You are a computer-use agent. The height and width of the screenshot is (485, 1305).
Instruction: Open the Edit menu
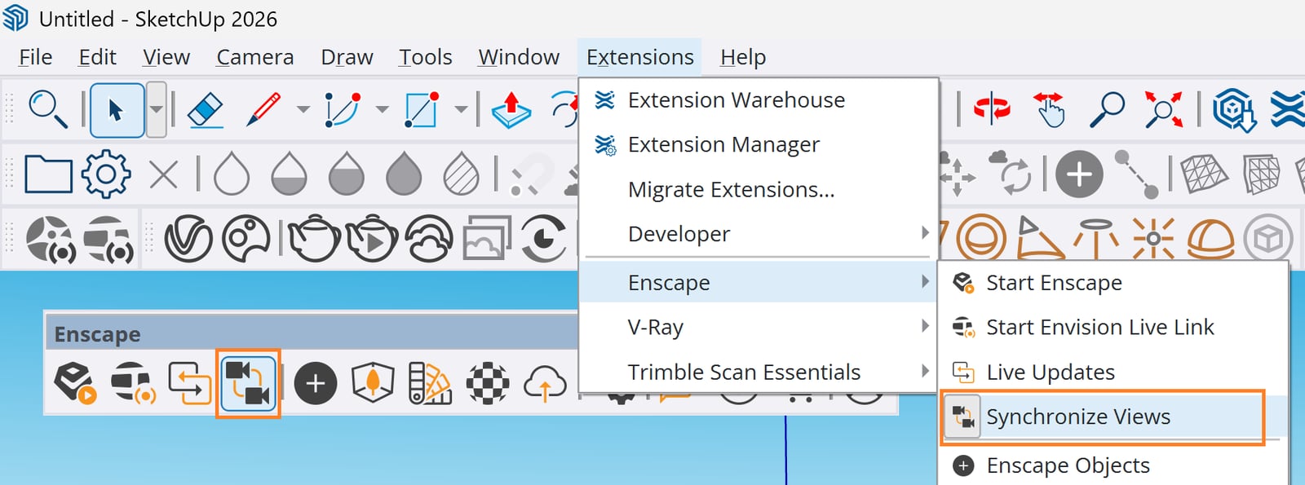pyautogui.click(x=97, y=57)
